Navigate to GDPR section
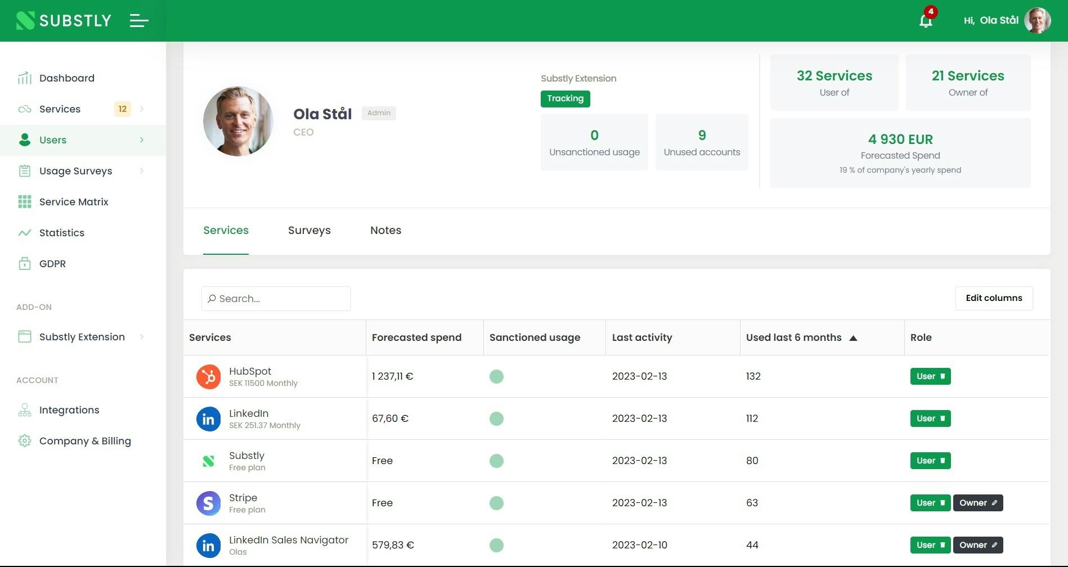The height and width of the screenshot is (567, 1068). pos(83,264)
